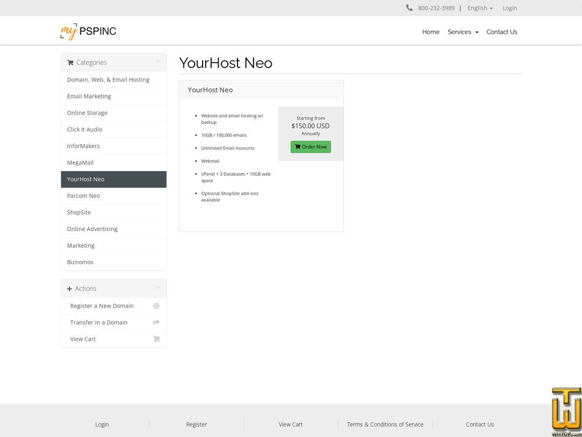Select Online Advertising category
This screenshot has height=437, width=582.
tap(114, 229)
